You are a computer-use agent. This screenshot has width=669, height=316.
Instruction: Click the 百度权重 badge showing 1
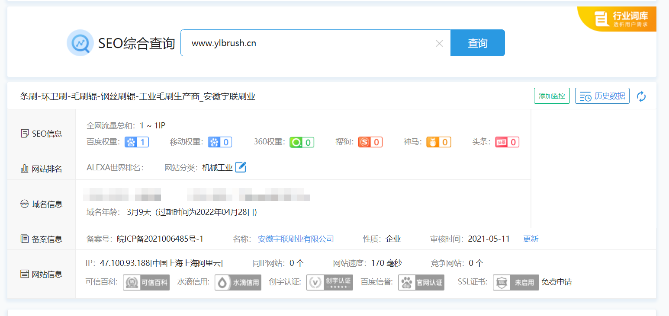[x=137, y=142]
